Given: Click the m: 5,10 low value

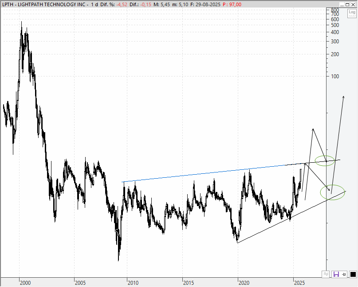Looking at the screenshot, I should click(180, 4).
